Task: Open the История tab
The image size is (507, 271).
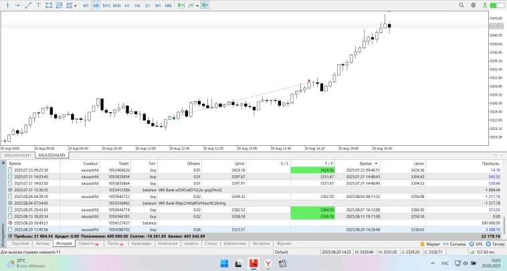Action: [x=64, y=244]
